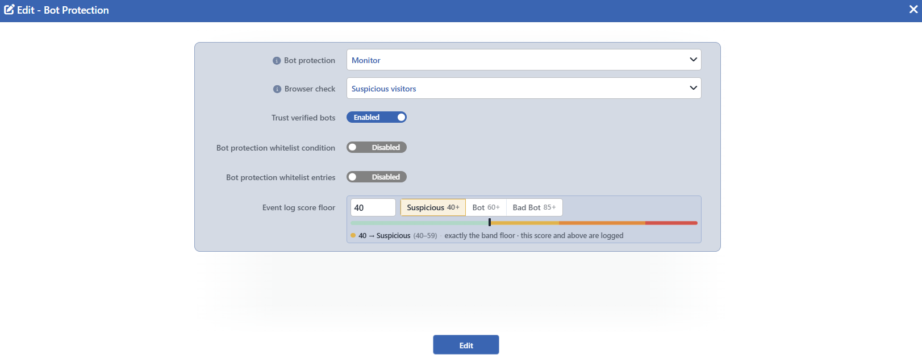Open the Browser check Suspicious visitors dropdown
Image resolution: width=922 pixels, height=358 pixels.
524,88
